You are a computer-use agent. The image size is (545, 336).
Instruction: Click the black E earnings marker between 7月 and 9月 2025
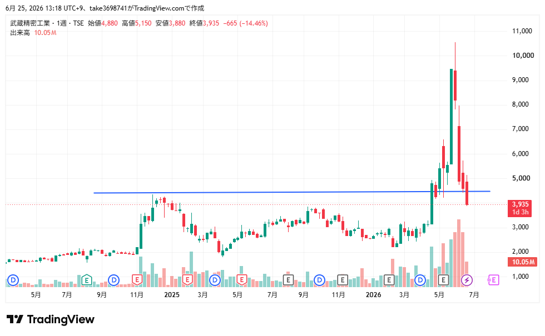click(288, 280)
